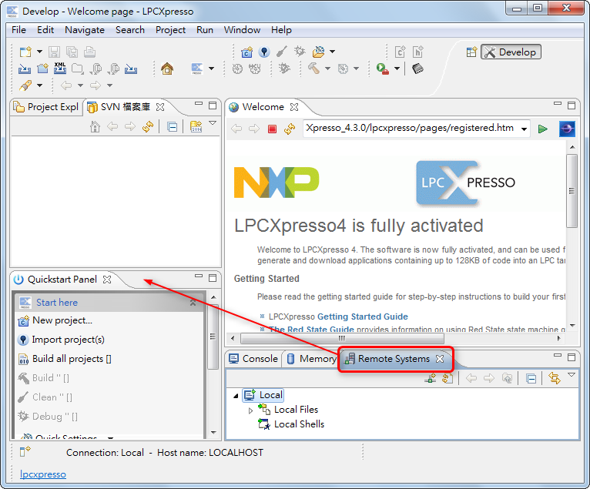Click the Welcome page vertical scrollbar
This screenshot has height=489, width=590.
pos(572,190)
